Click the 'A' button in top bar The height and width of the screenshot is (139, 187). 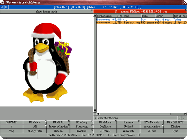(2, 7)
